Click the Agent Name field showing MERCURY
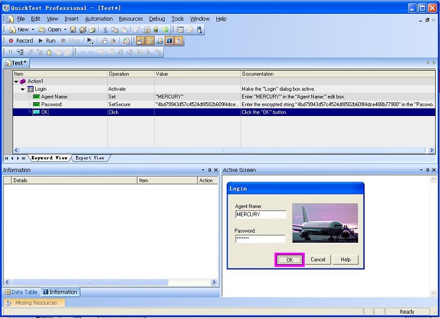This screenshot has width=440, height=318. pyautogui.click(x=261, y=215)
